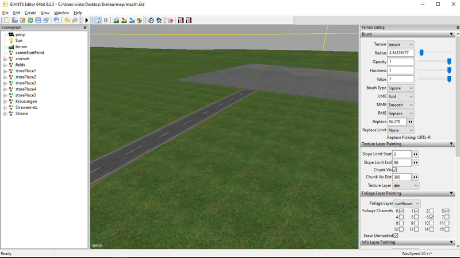Click the Save disk icon in toolbar
The width and height of the screenshot is (460, 258).
[38, 21]
